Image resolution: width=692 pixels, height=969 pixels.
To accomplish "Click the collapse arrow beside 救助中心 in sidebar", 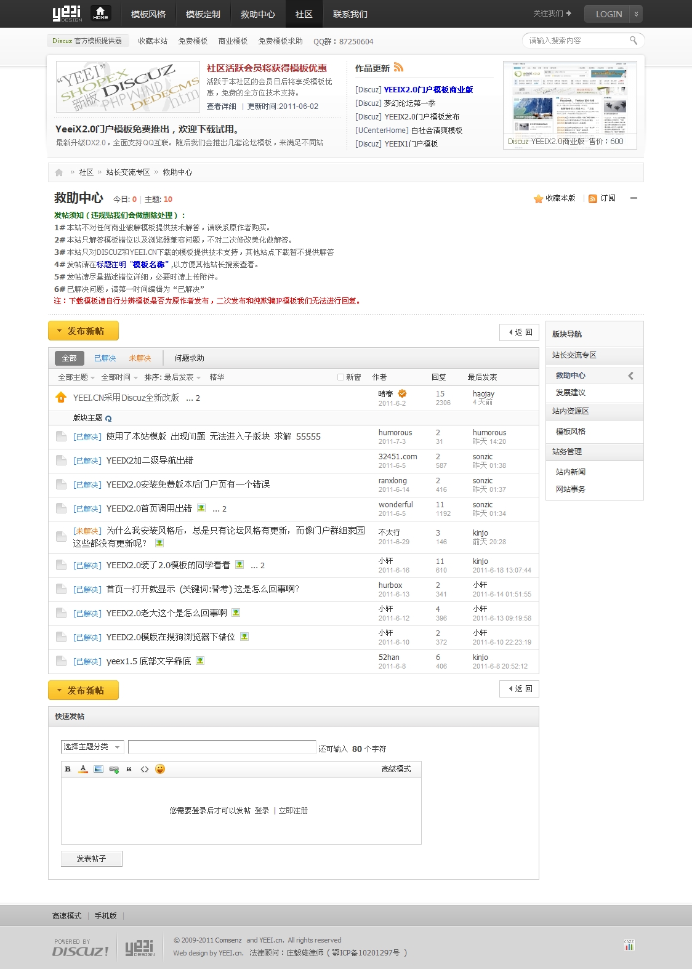I will (631, 376).
